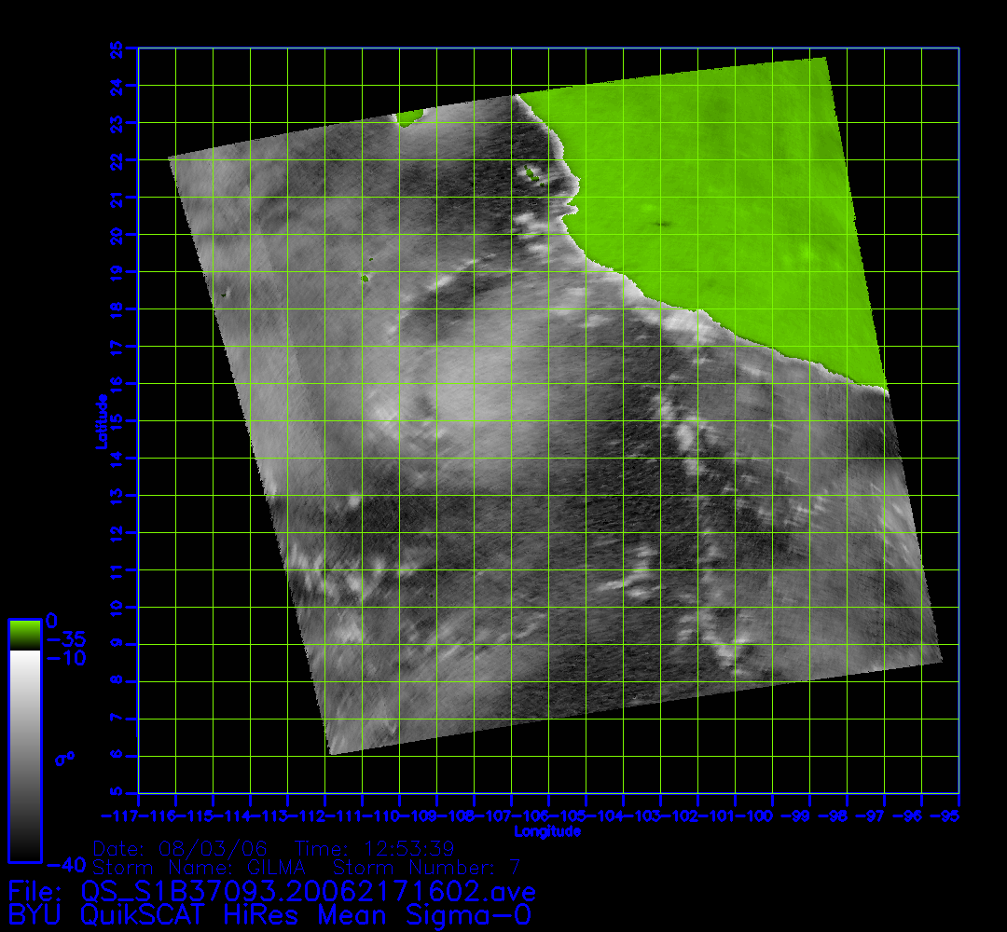The width and height of the screenshot is (1007, 932).
Task: Click the small green island near -111 longitude
Action: point(365,277)
